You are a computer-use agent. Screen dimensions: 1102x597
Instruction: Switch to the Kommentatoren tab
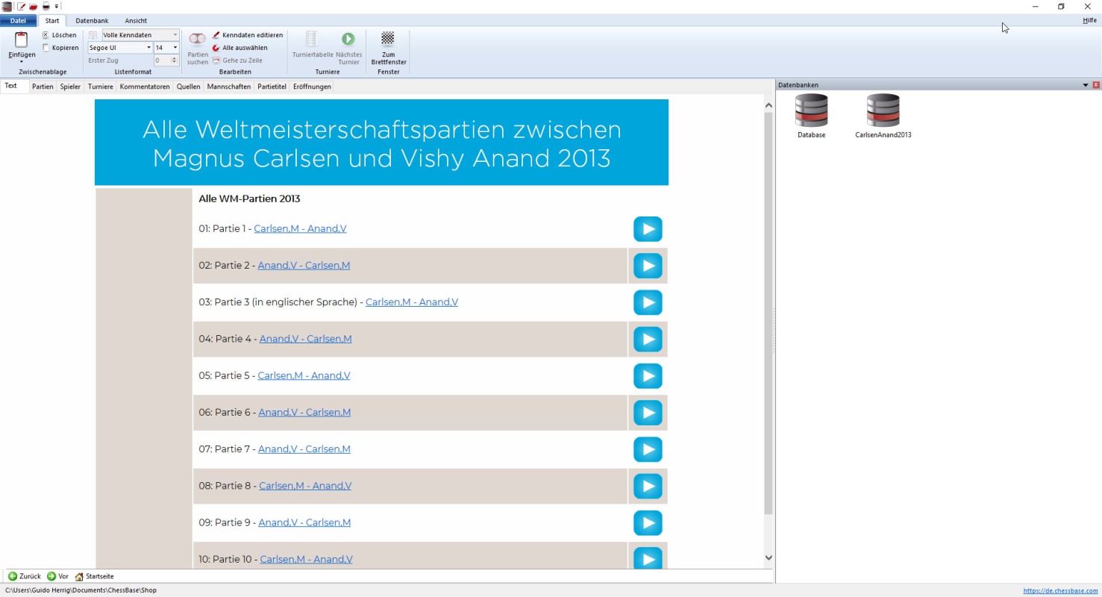click(x=145, y=87)
